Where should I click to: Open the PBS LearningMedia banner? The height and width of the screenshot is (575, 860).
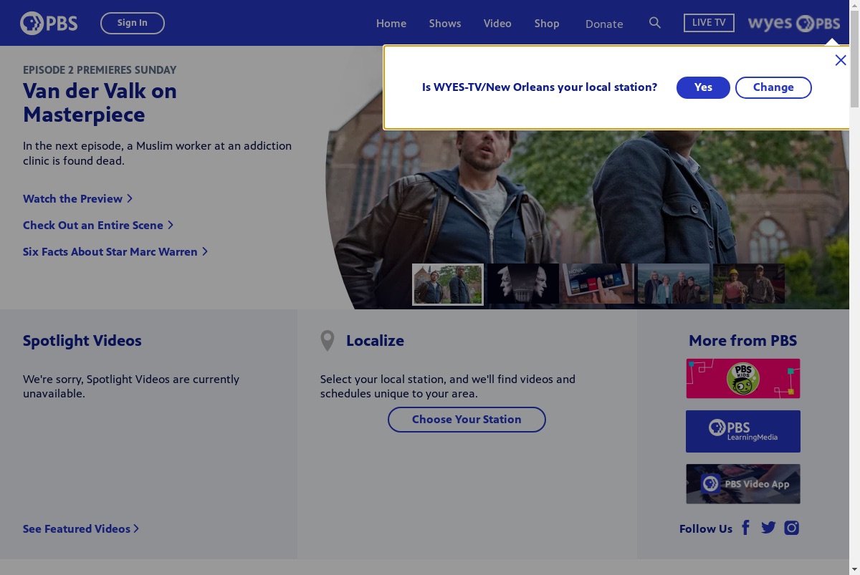point(743,431)
